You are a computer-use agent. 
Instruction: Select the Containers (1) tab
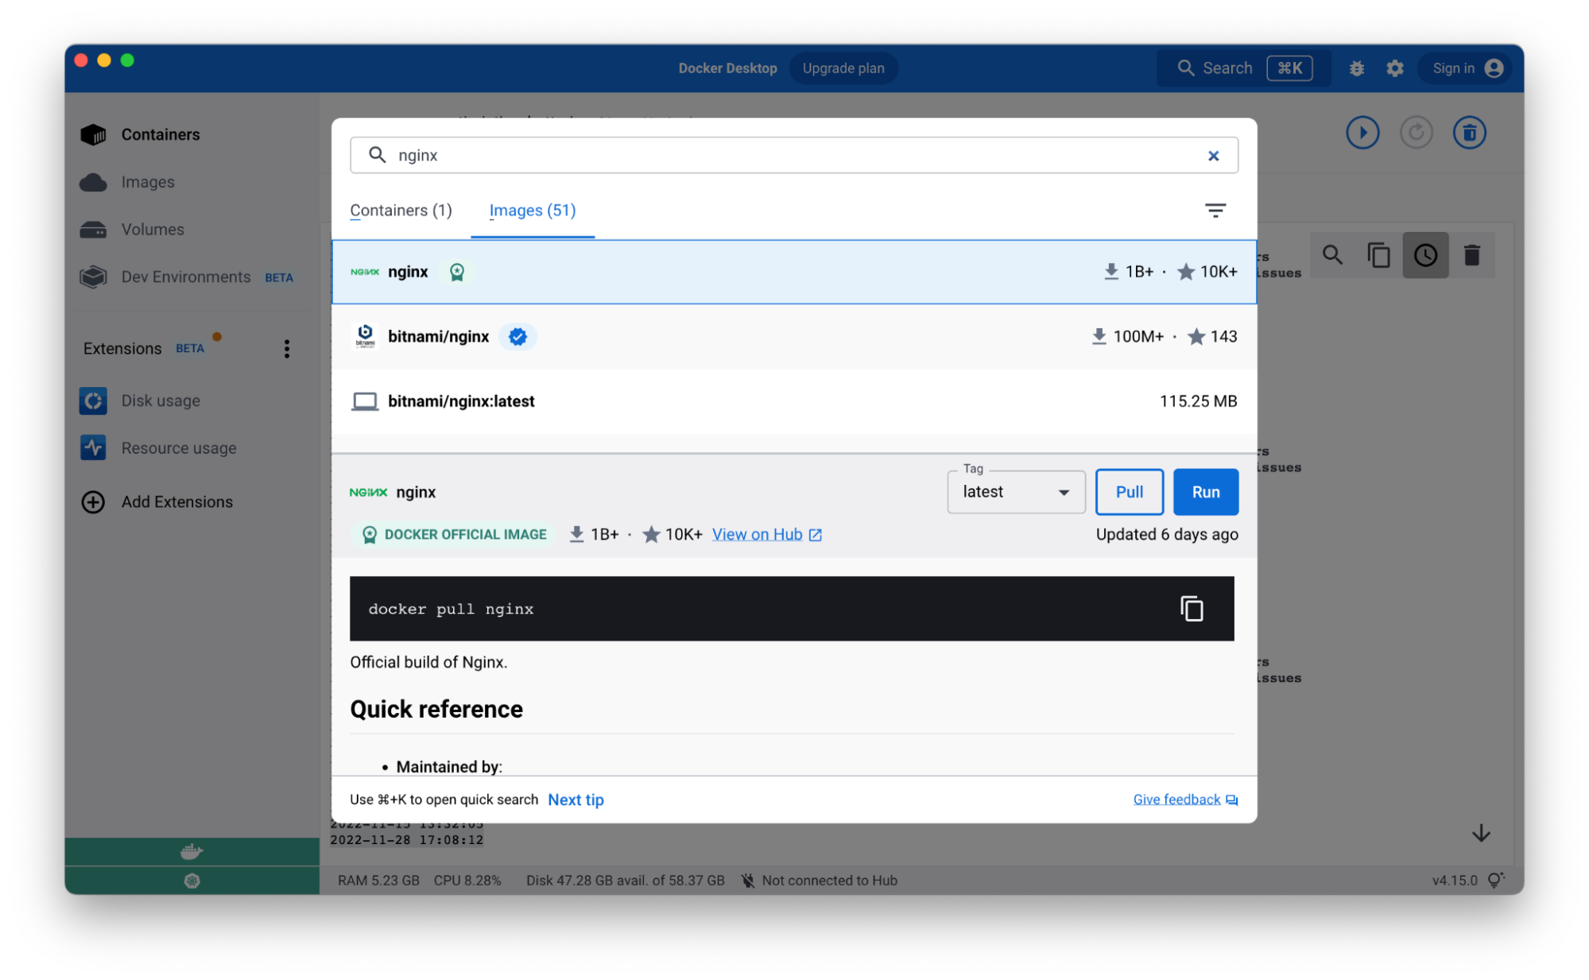click(401, 210)
